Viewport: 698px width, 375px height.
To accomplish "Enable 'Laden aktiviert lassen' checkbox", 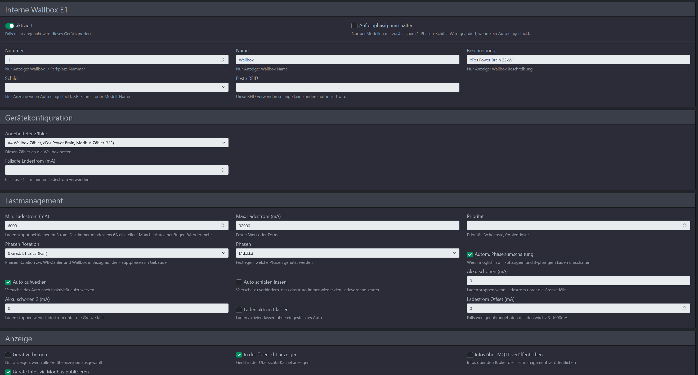I will (x=239, y=310).
